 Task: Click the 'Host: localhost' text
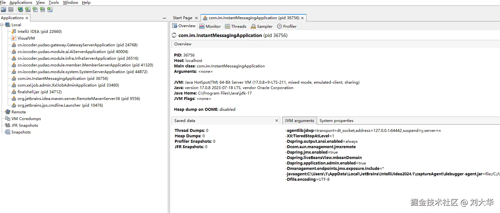pos(188,60)
